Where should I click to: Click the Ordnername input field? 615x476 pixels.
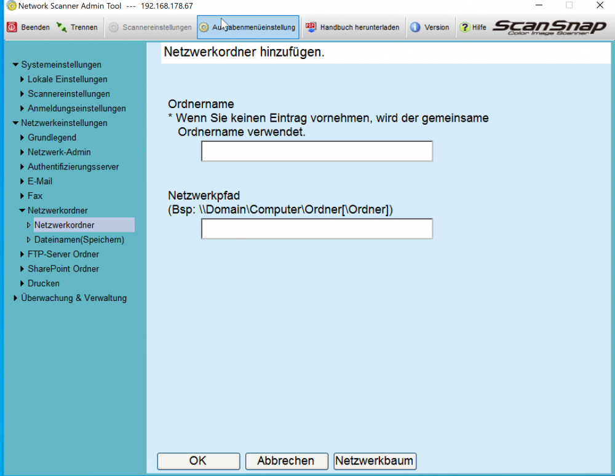coord(317,151)
